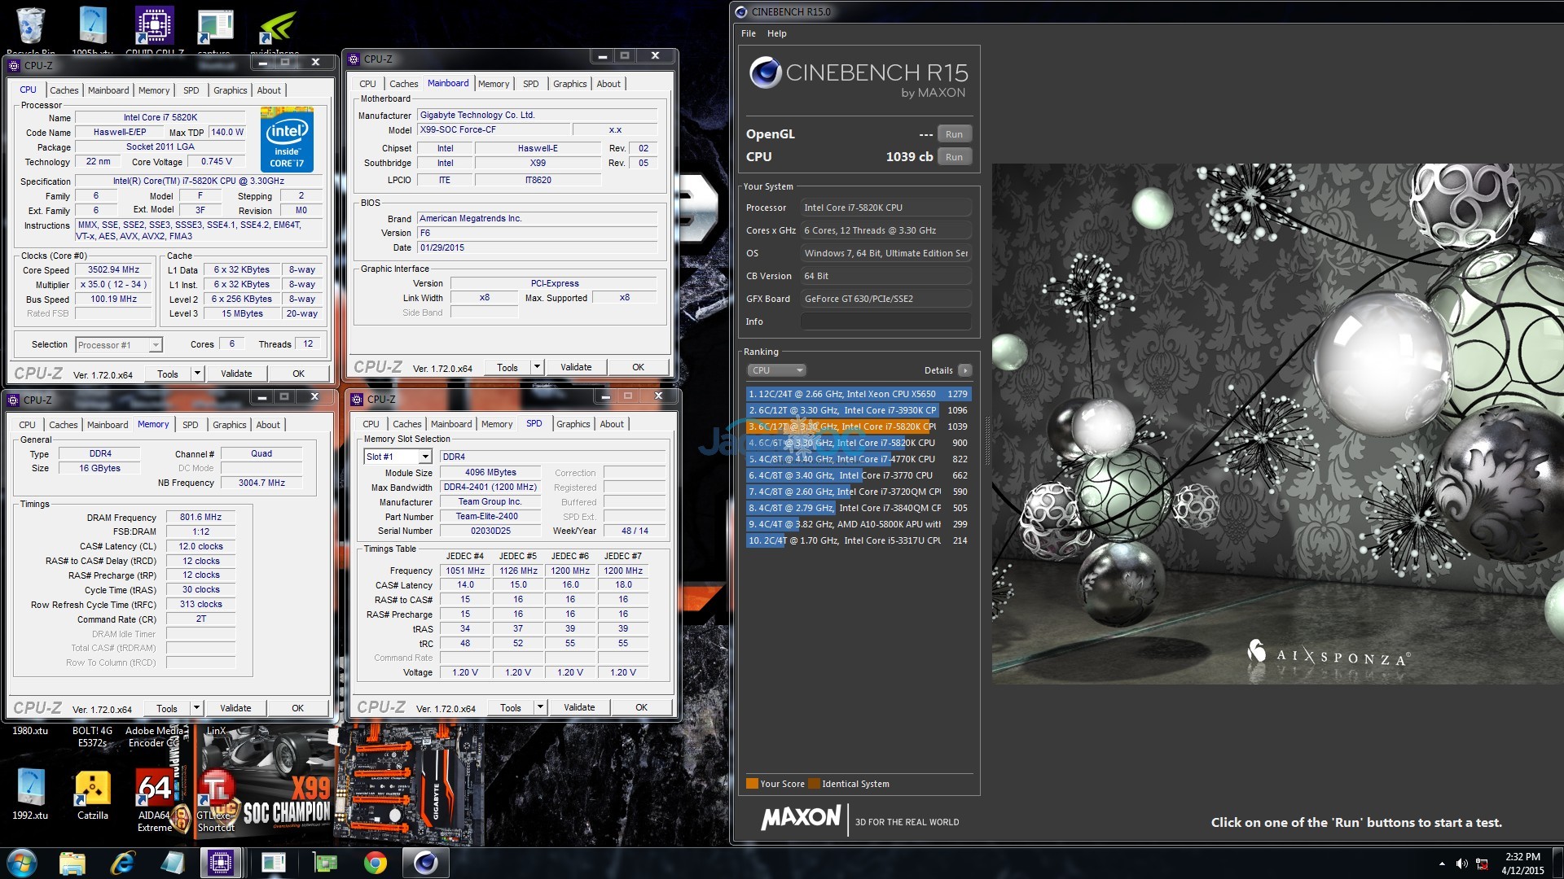
Task: Open Windows Start button
Action: click(x=22, y=863)
